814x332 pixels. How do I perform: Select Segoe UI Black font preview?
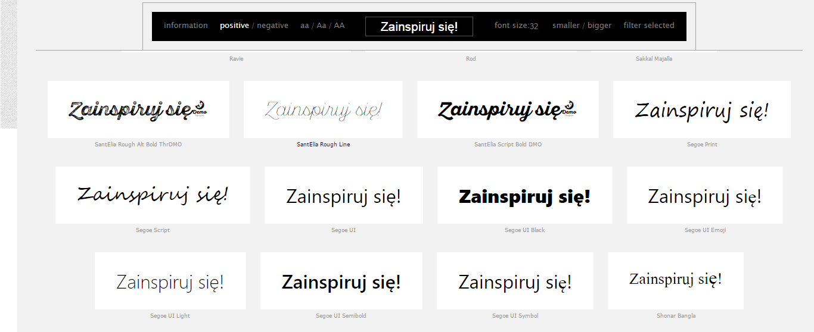pos(525,195)
